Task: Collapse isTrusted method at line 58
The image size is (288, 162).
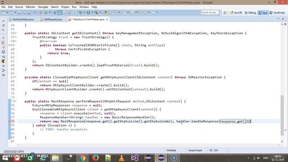Action: point(16,41)
